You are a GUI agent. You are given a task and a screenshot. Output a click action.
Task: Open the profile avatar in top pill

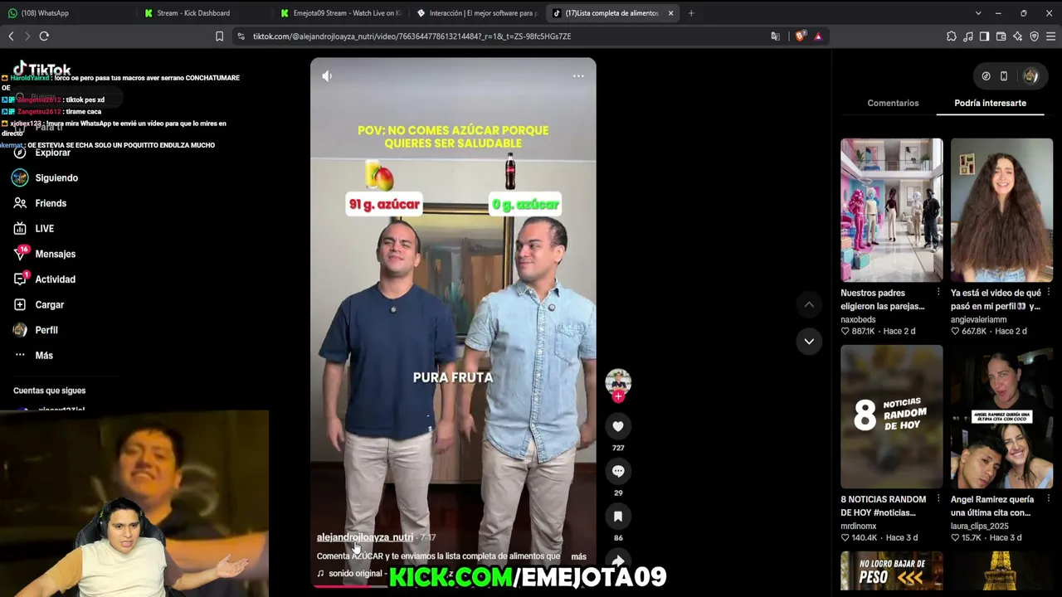point(1030,76)
